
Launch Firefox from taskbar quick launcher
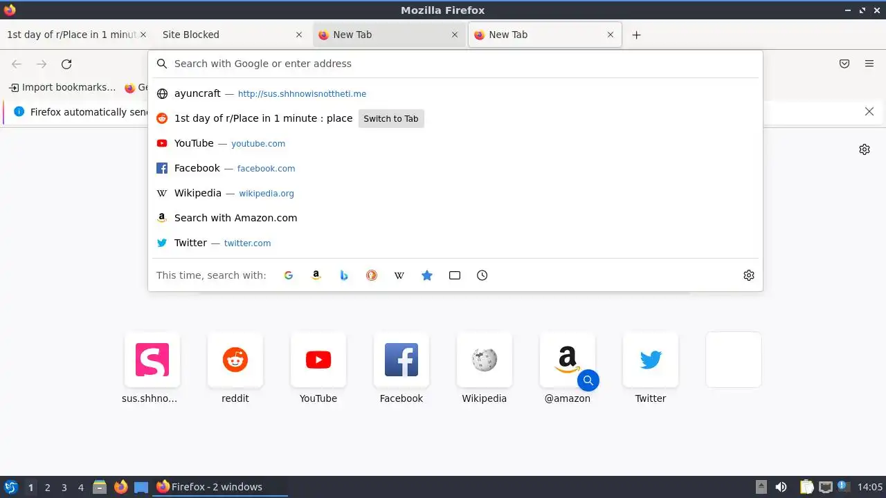120,487
